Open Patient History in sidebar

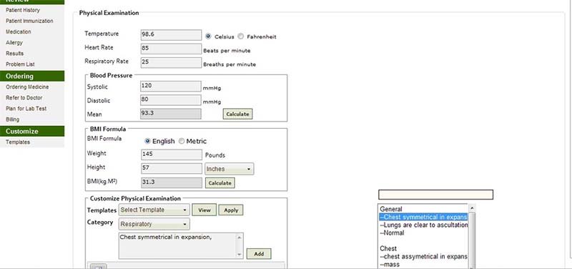click(x=23, y=10)
